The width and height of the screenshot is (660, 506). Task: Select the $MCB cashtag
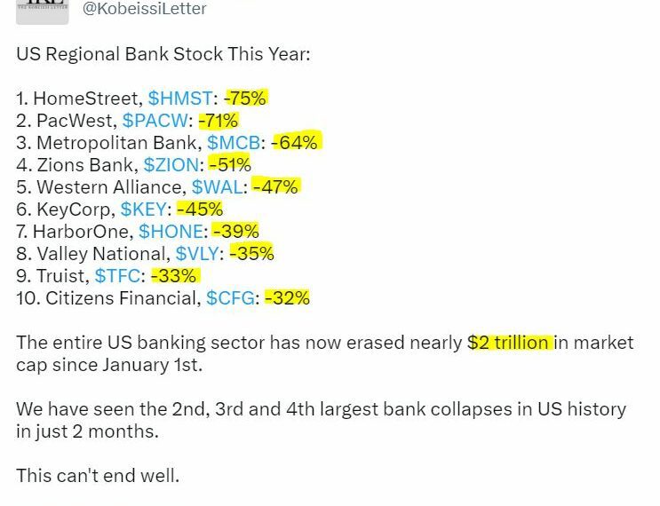pyautogui.click(x=234, y=143)
